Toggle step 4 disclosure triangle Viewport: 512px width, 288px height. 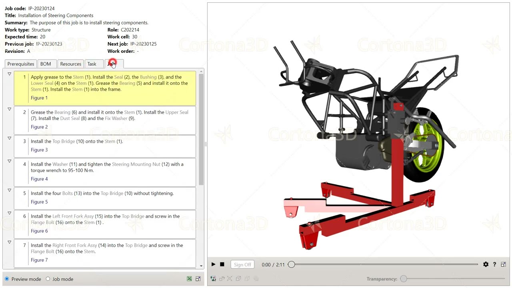coord(10,161)
